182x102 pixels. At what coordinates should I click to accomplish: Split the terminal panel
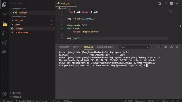pyautogui.click(x=160, y=47)
